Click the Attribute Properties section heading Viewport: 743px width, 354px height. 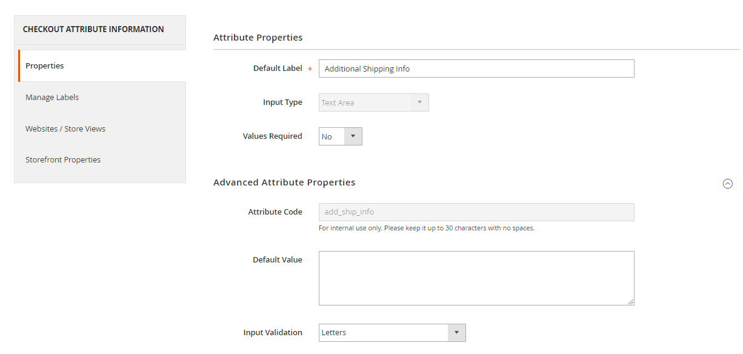(258, 38)
